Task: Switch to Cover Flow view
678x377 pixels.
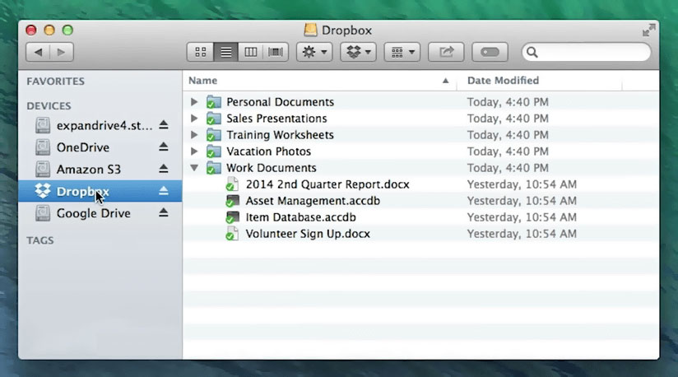Action: click(x=276, y=52)
